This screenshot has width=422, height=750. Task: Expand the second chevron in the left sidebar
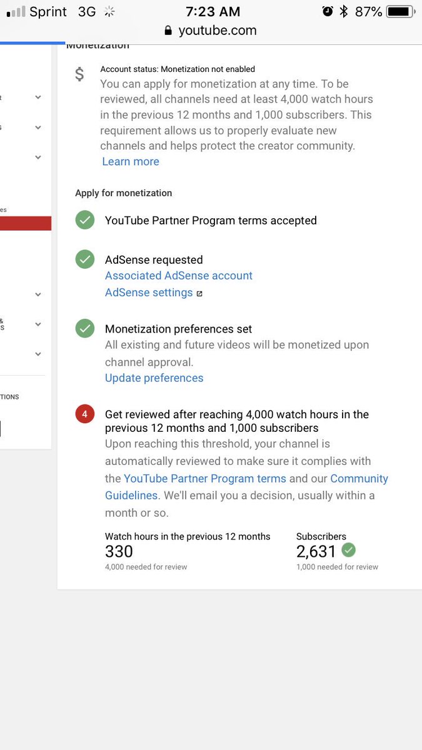[x=38, y=127]
